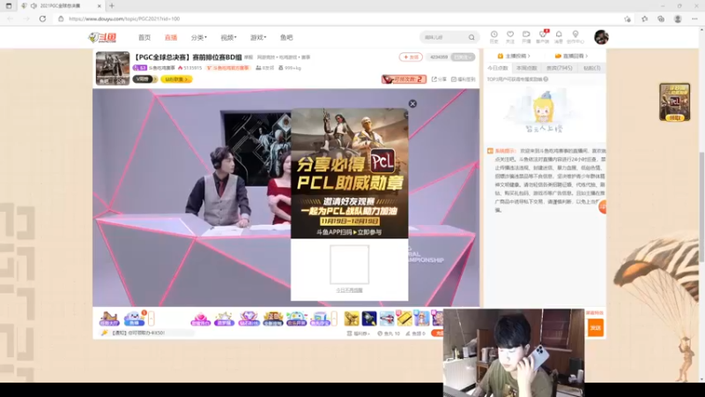Open the 创作中心 creator center icon
Screen dimensions: 705x397
coord(575,37)
